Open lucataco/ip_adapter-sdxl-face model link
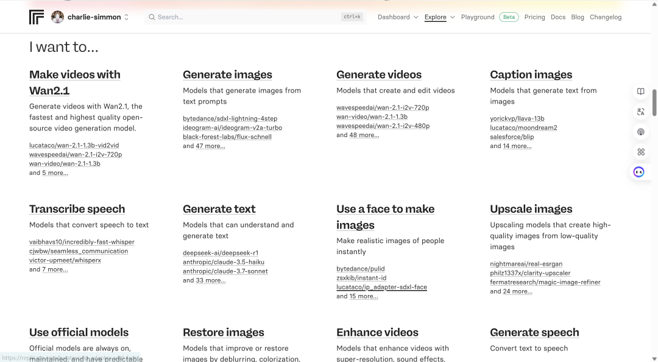Image resolution: width=658 pixels, height=362 pixels. point(381,287)
